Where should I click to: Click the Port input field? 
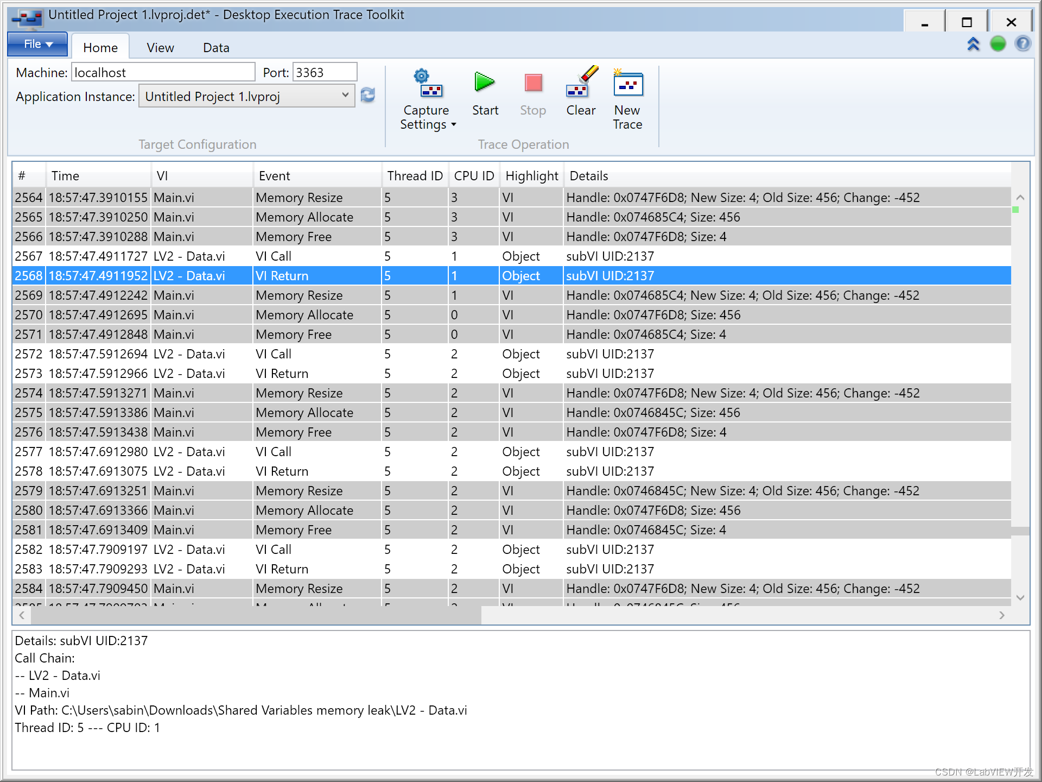[x=323, y=73]
